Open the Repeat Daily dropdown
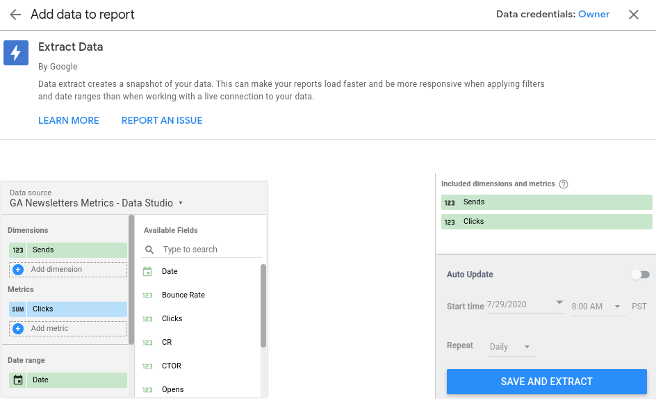The width and height of the screenshot is (656, 399). click(511, 347)
